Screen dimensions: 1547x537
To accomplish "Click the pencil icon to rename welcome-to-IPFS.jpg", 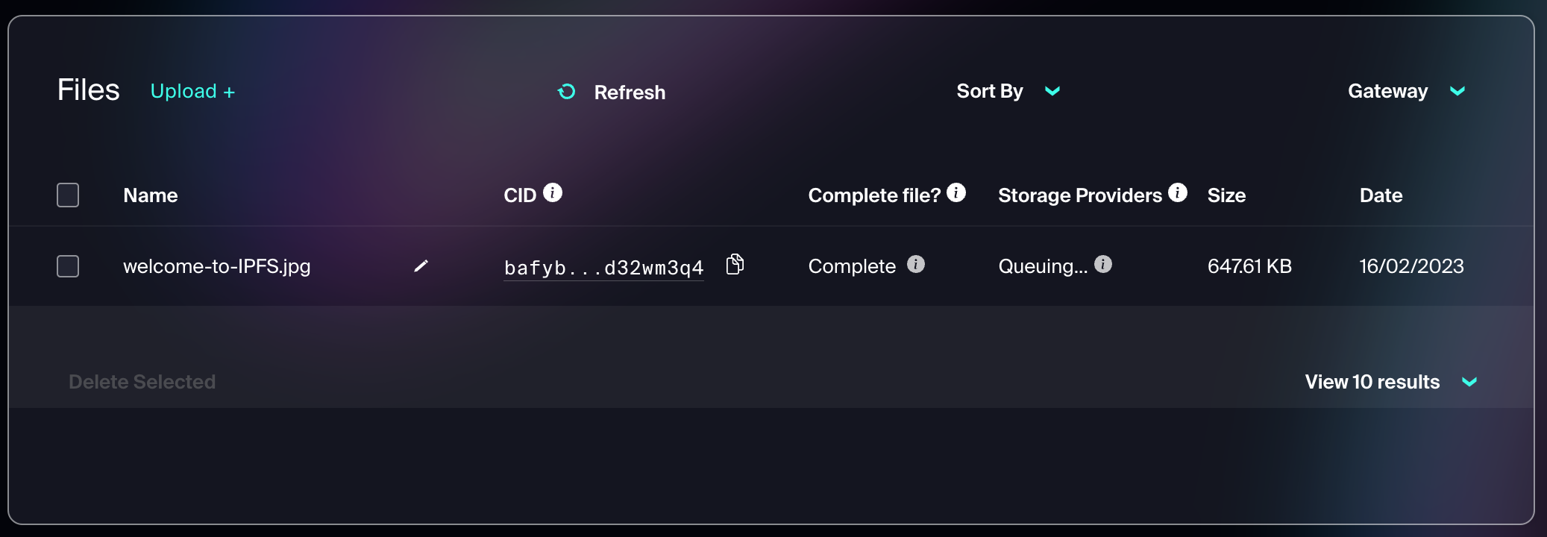I will pos(421,266).
